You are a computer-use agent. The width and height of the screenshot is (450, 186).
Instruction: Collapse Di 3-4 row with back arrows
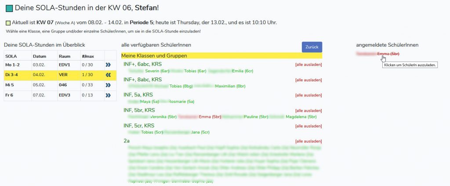[108, 75]
